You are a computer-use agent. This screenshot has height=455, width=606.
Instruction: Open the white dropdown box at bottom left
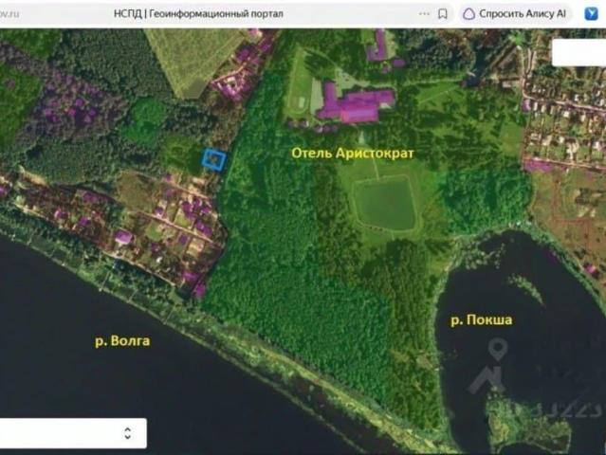coord(73,433)
